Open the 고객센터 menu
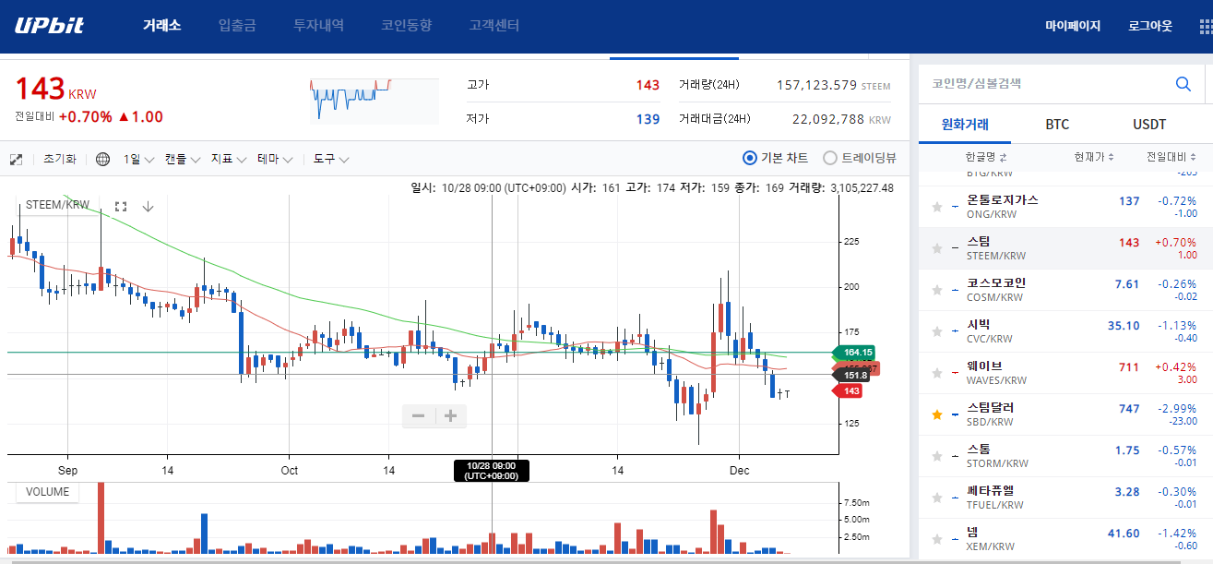Image resolution: width=1213 pixels, height=564 pixels. 494,26
